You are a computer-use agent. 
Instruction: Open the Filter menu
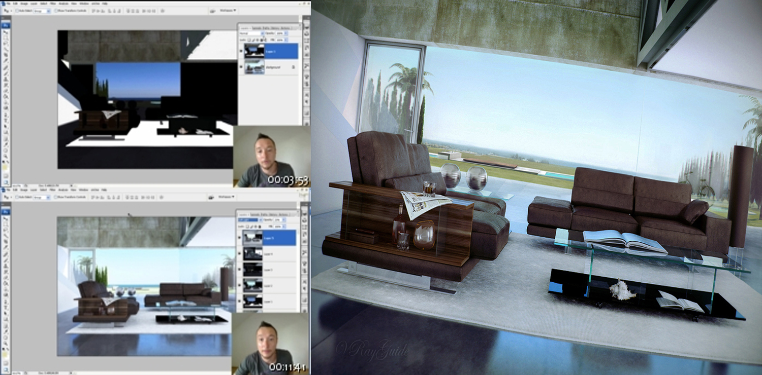pyautogui.click(x=53, y=4)
